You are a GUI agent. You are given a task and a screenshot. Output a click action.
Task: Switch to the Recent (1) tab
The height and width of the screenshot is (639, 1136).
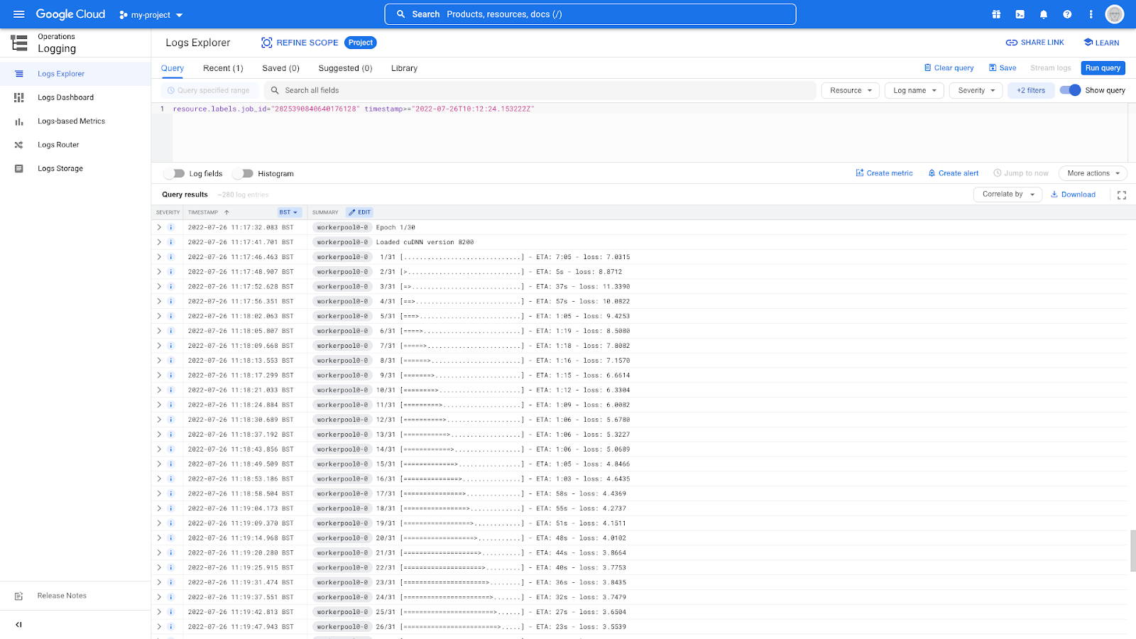pyautogui.click(x=223, y=68)
